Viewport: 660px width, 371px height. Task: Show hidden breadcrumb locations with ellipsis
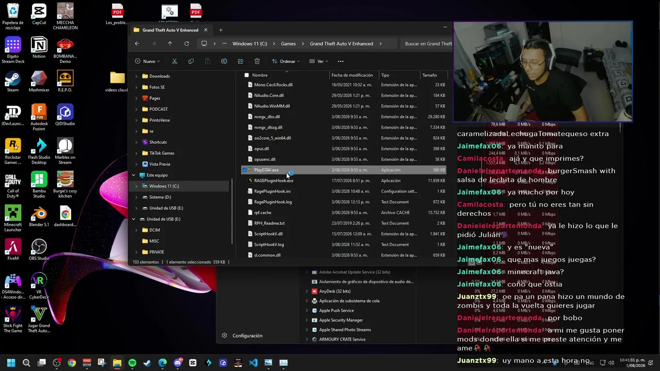pyautogui.click(x=224, y=44)
